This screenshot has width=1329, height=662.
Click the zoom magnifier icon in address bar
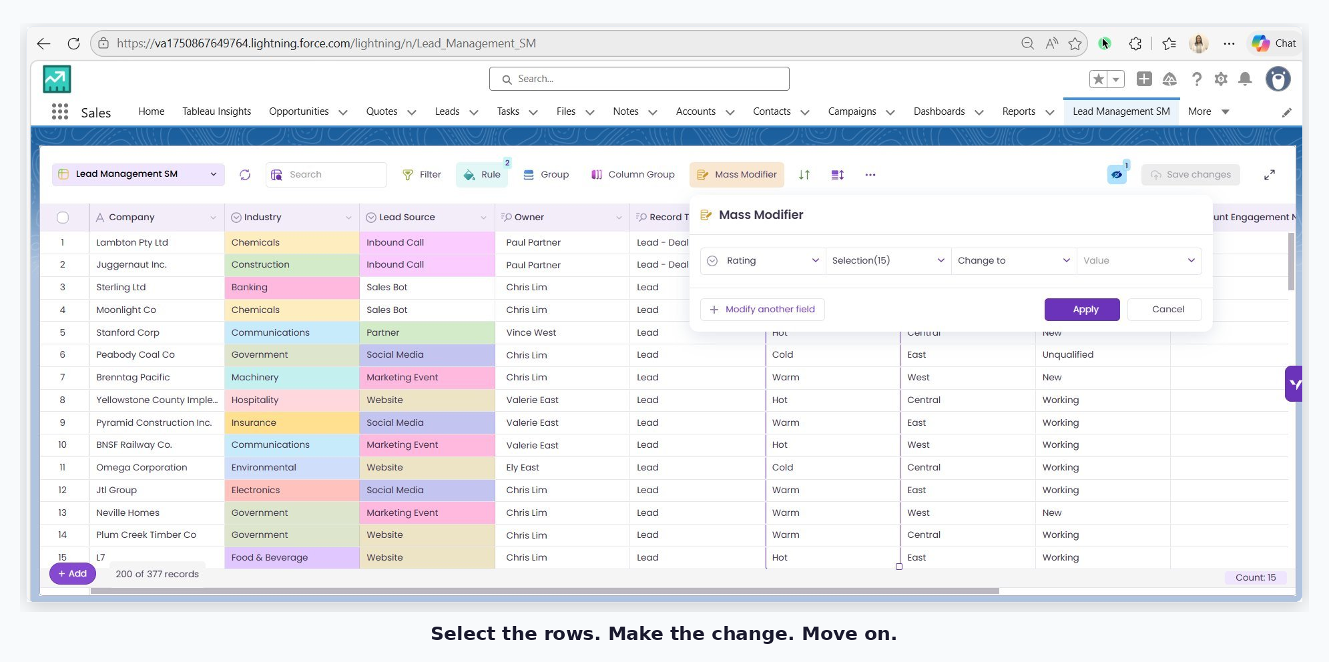tap(1027, 43)
